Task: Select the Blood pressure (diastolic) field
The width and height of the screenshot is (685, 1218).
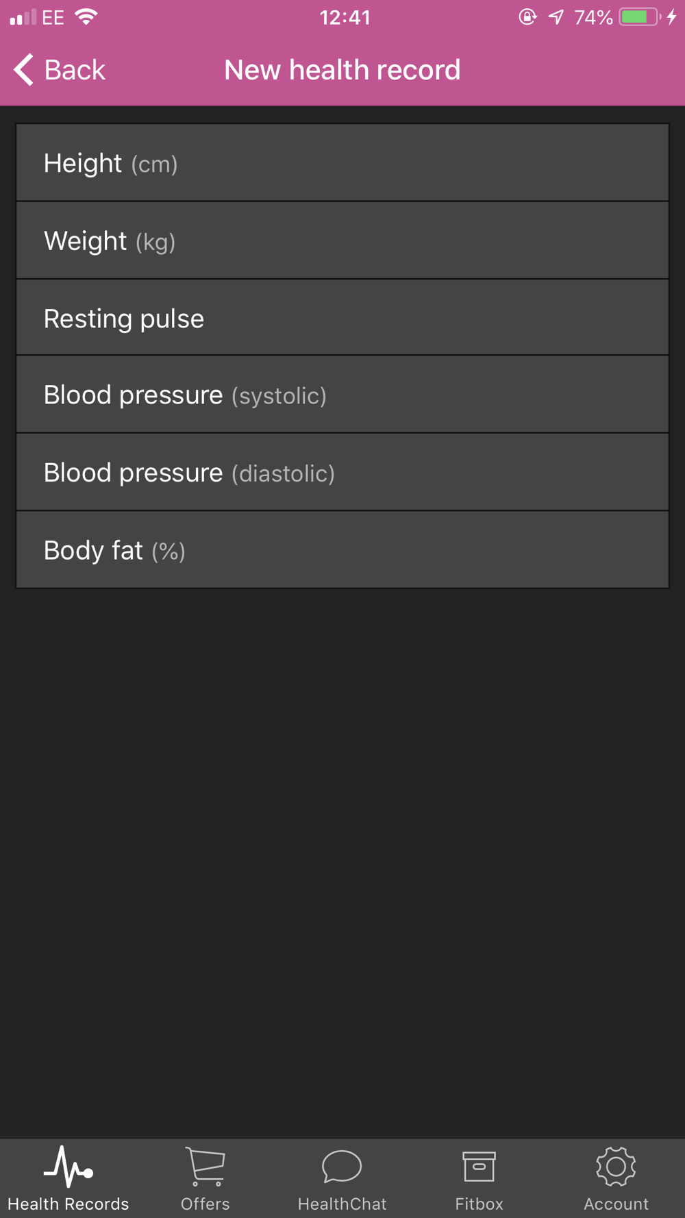Action: (342, 472)
